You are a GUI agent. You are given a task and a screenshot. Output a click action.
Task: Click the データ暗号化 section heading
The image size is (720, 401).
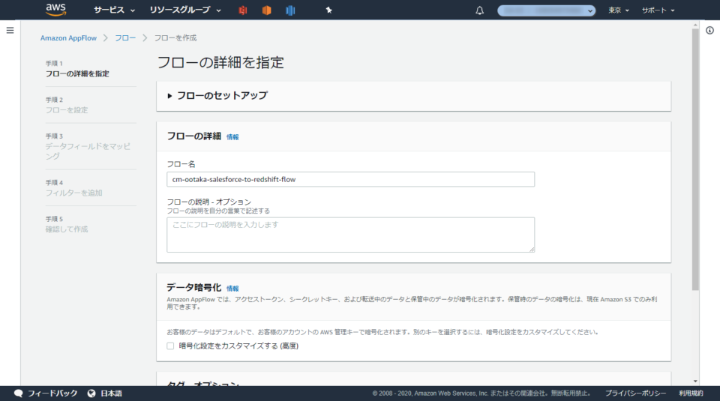[193, 287]
